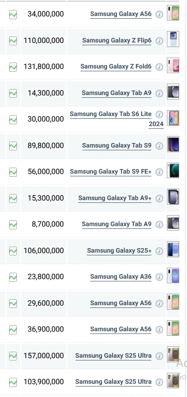The image size is (187, 397).
Task: Open price chart for 8,700,000 Tab A9 row
Action: (13, 225)
